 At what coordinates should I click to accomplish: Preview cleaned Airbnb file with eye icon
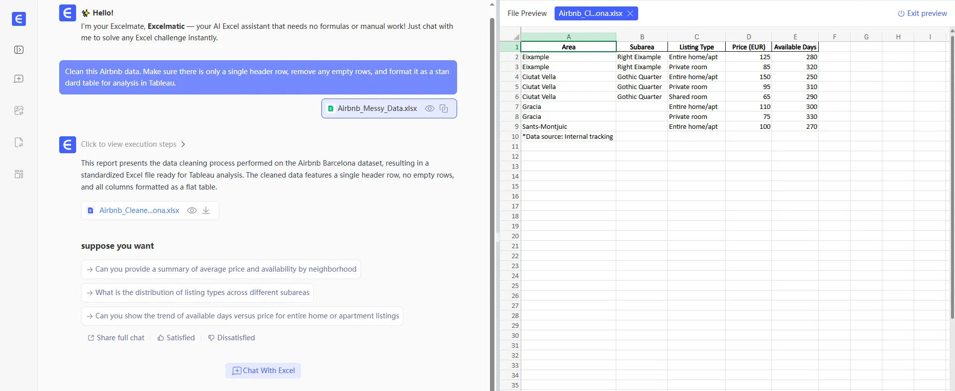tap(191, 210)
